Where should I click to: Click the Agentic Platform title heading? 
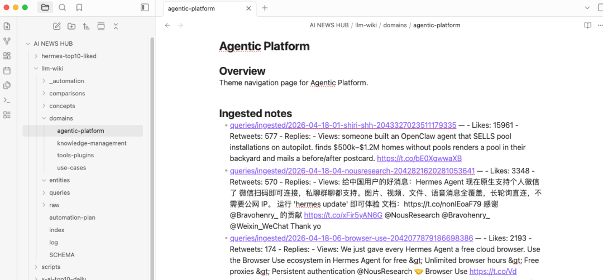click(x=264, y=46)
